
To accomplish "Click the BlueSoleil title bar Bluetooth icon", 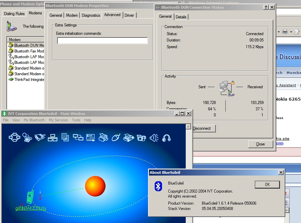I will [x=4, y=114].
